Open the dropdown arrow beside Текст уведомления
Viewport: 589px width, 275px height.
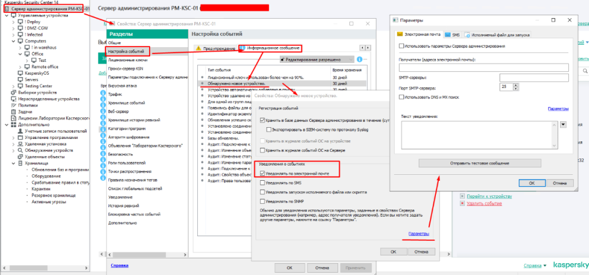pos(563,125)
